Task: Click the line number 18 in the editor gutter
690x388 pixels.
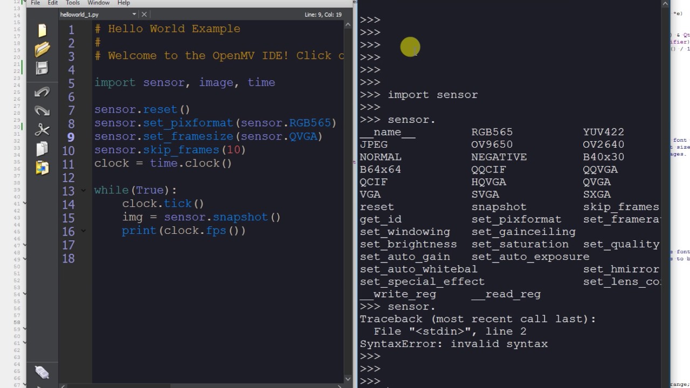Action: click(x=68, y=259)
